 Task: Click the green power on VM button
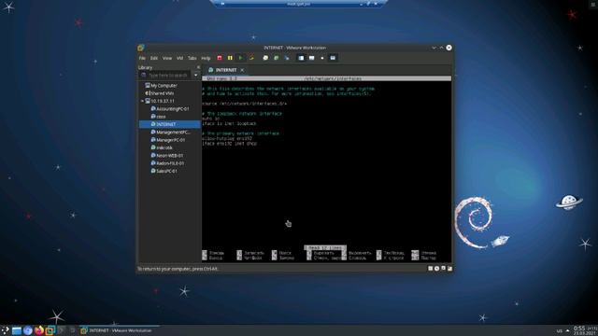(x=241, y=58)
